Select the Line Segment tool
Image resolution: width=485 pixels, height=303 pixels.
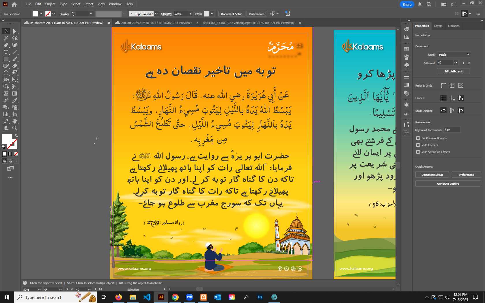15,52
